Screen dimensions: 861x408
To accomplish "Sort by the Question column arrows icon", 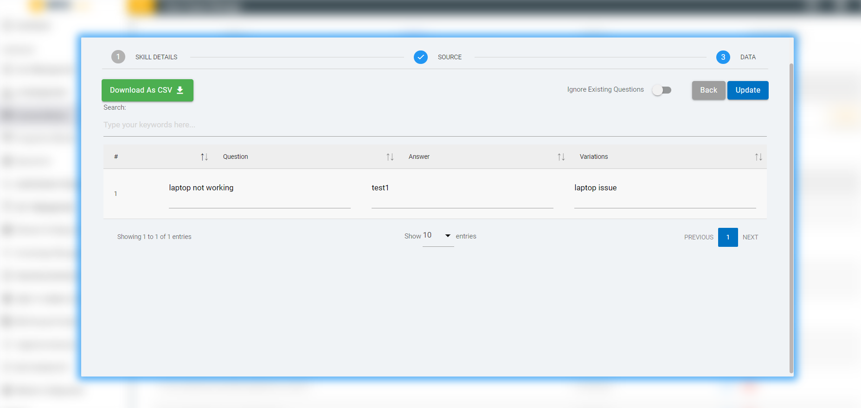I will point(390,157).
